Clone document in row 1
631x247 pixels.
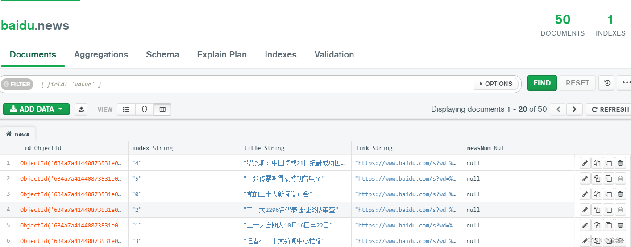pyautogui.click(x=608, y=163)
